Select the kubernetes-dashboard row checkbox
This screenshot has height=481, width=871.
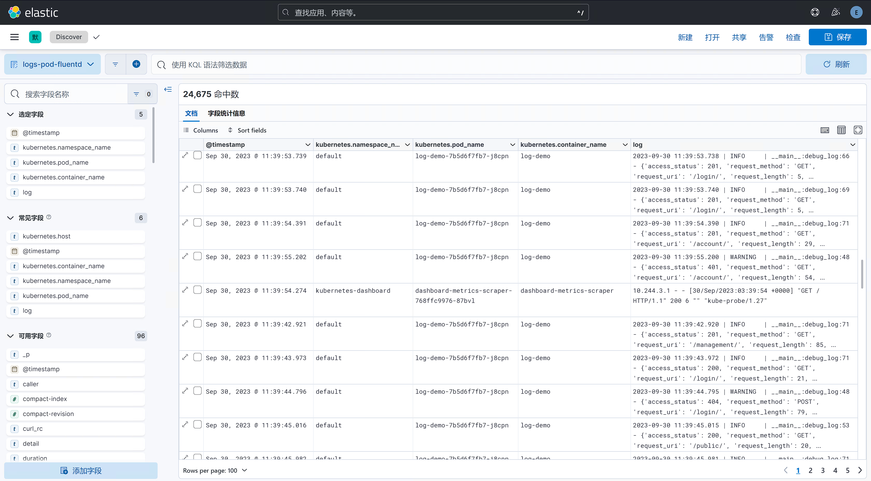click(x=198, y=290)
